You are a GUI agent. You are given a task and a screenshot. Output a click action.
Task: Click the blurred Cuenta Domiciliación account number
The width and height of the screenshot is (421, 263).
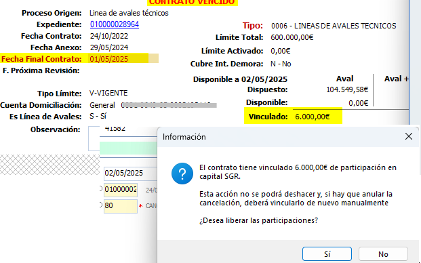click(169, 105)
